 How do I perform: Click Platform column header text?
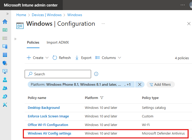(92, 98)
